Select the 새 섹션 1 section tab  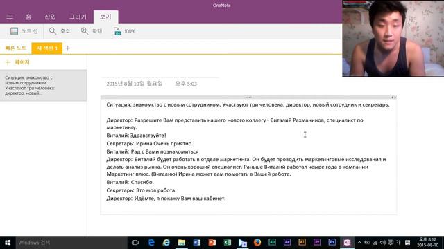click(x=47, y=48)
